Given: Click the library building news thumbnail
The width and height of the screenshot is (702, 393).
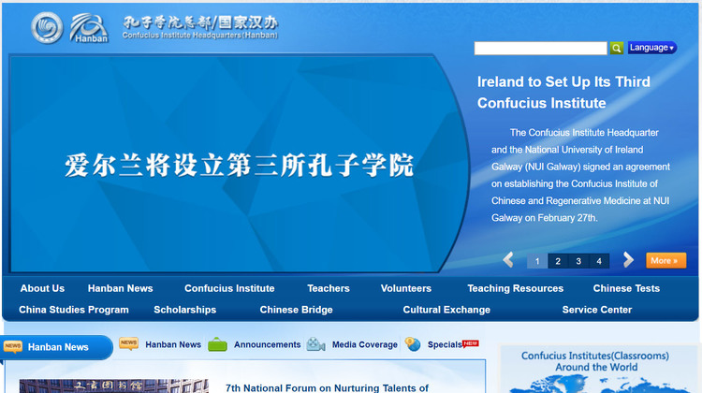Looking at the screenshot, I should tap(113, 386).
